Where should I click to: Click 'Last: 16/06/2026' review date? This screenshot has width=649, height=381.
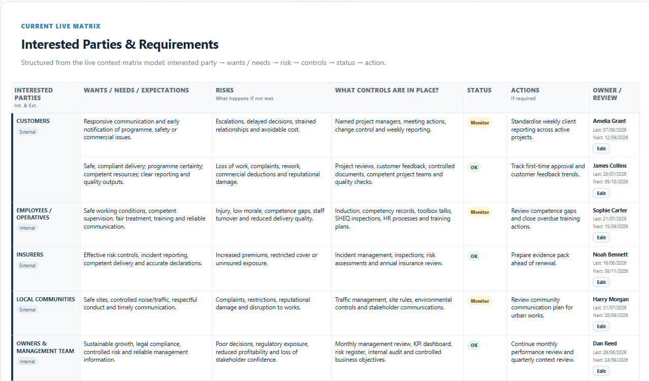pos(610,263)
